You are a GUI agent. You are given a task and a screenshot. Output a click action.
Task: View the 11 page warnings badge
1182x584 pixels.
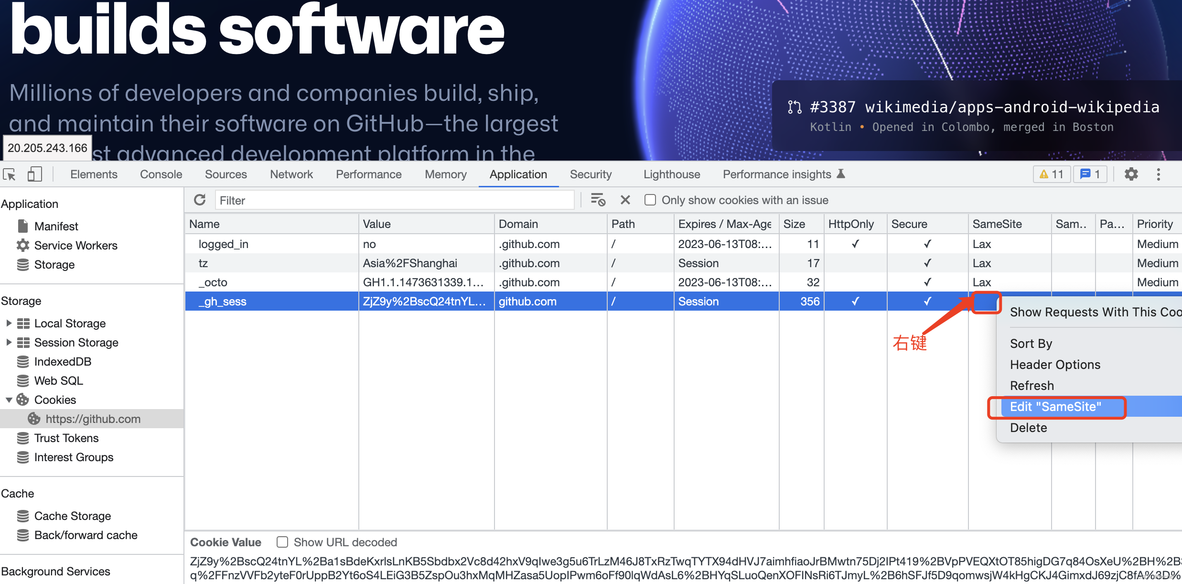click(1051, 174)
